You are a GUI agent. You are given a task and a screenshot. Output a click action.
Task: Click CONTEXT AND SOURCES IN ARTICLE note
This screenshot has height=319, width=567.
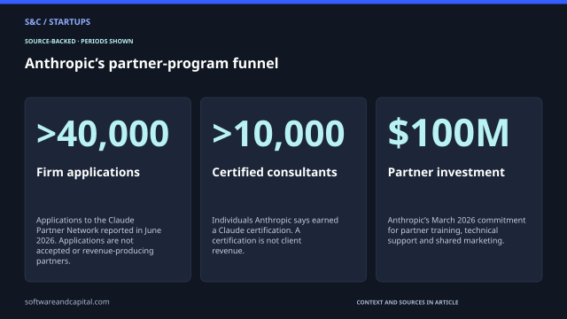[408, 302]
